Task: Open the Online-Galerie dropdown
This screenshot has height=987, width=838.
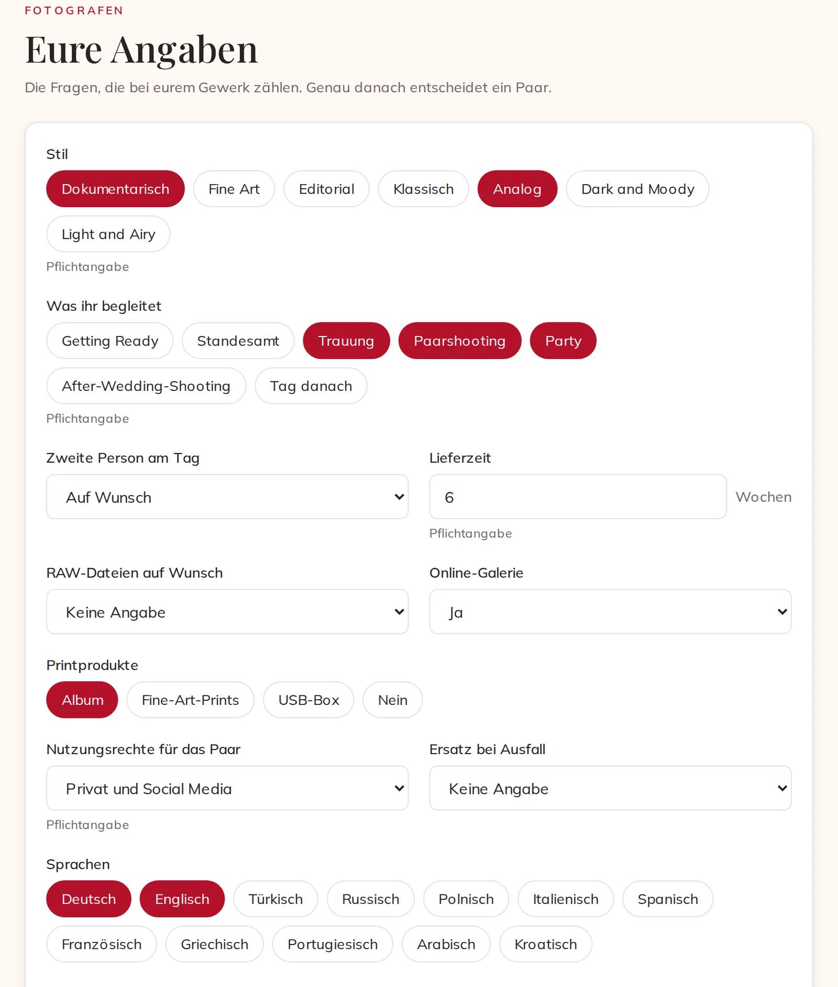Action: point(610,612)
